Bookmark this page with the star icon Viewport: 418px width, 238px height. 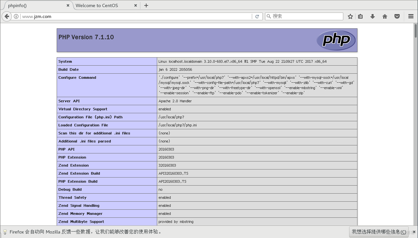point(350,16)
